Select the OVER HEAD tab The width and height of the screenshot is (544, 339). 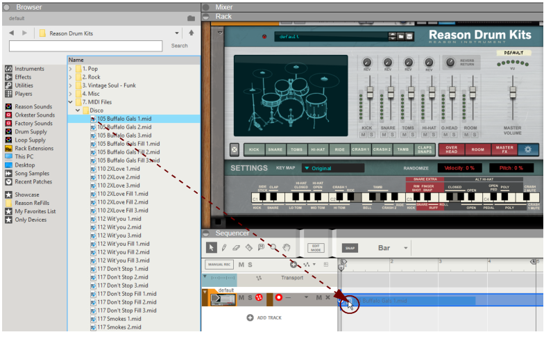tap(451, 149)
